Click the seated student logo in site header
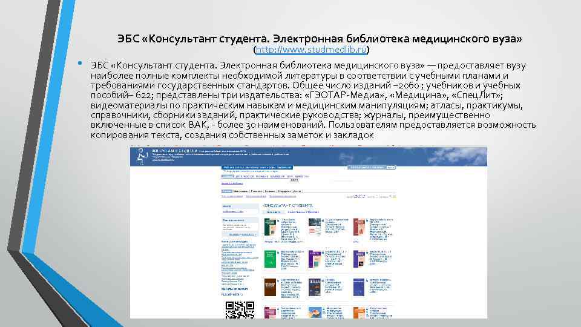 coord(142,156)
